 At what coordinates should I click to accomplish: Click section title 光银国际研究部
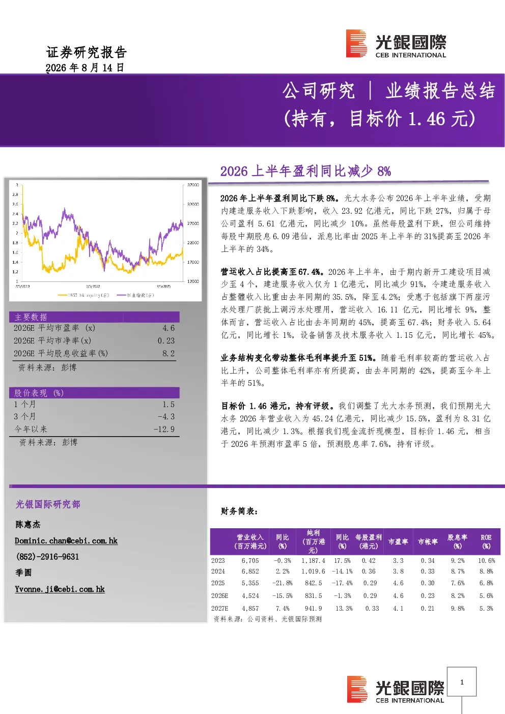pyautogui.click(x=48, y=504)
